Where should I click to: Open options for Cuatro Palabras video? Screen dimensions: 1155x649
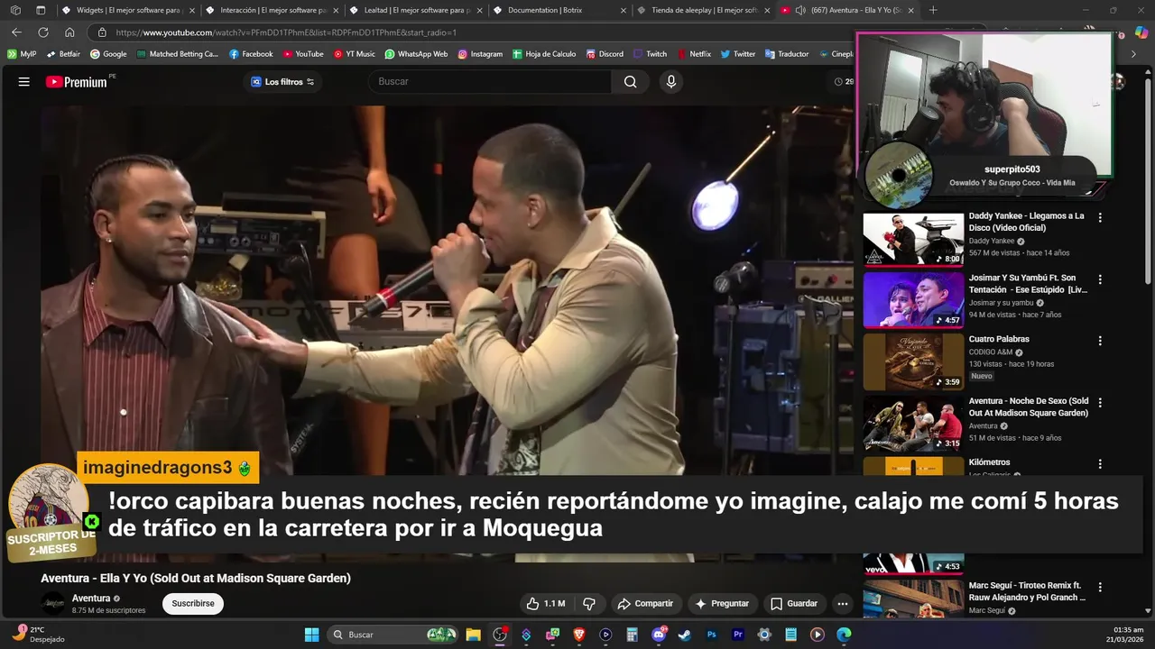coord(1100,341)
